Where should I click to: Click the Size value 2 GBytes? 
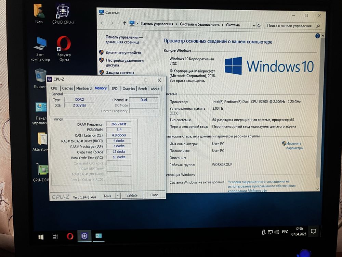[79, 105]
